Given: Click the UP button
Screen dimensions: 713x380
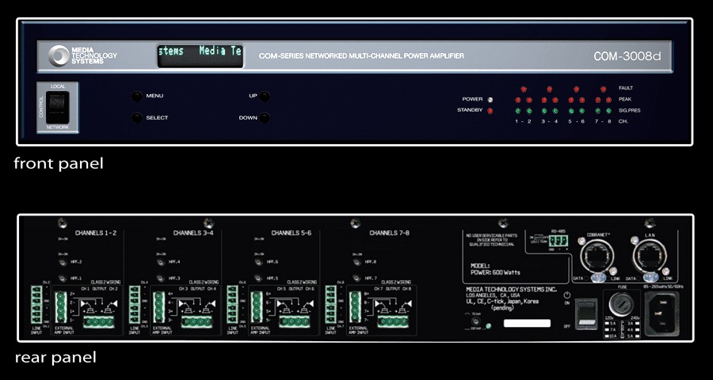Looking at the screenshot, I should (264, 97).
